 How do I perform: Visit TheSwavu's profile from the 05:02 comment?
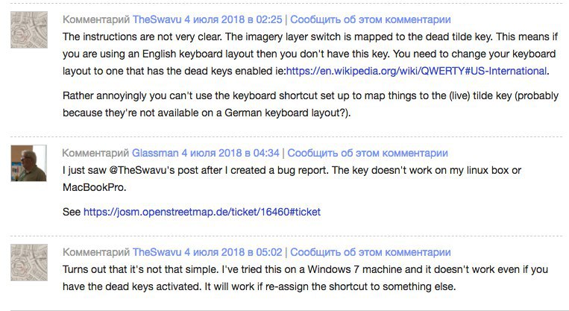[x=157, y=252]
